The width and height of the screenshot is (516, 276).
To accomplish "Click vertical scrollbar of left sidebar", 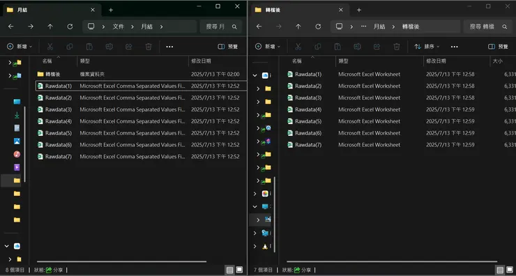I will [24, 144].
